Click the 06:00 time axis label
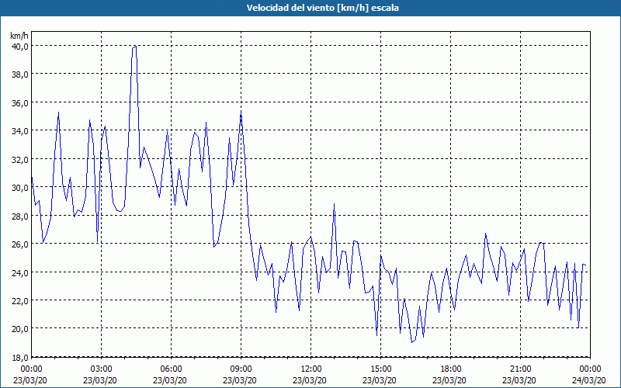621x388 pixels. (x=171, y=369)
